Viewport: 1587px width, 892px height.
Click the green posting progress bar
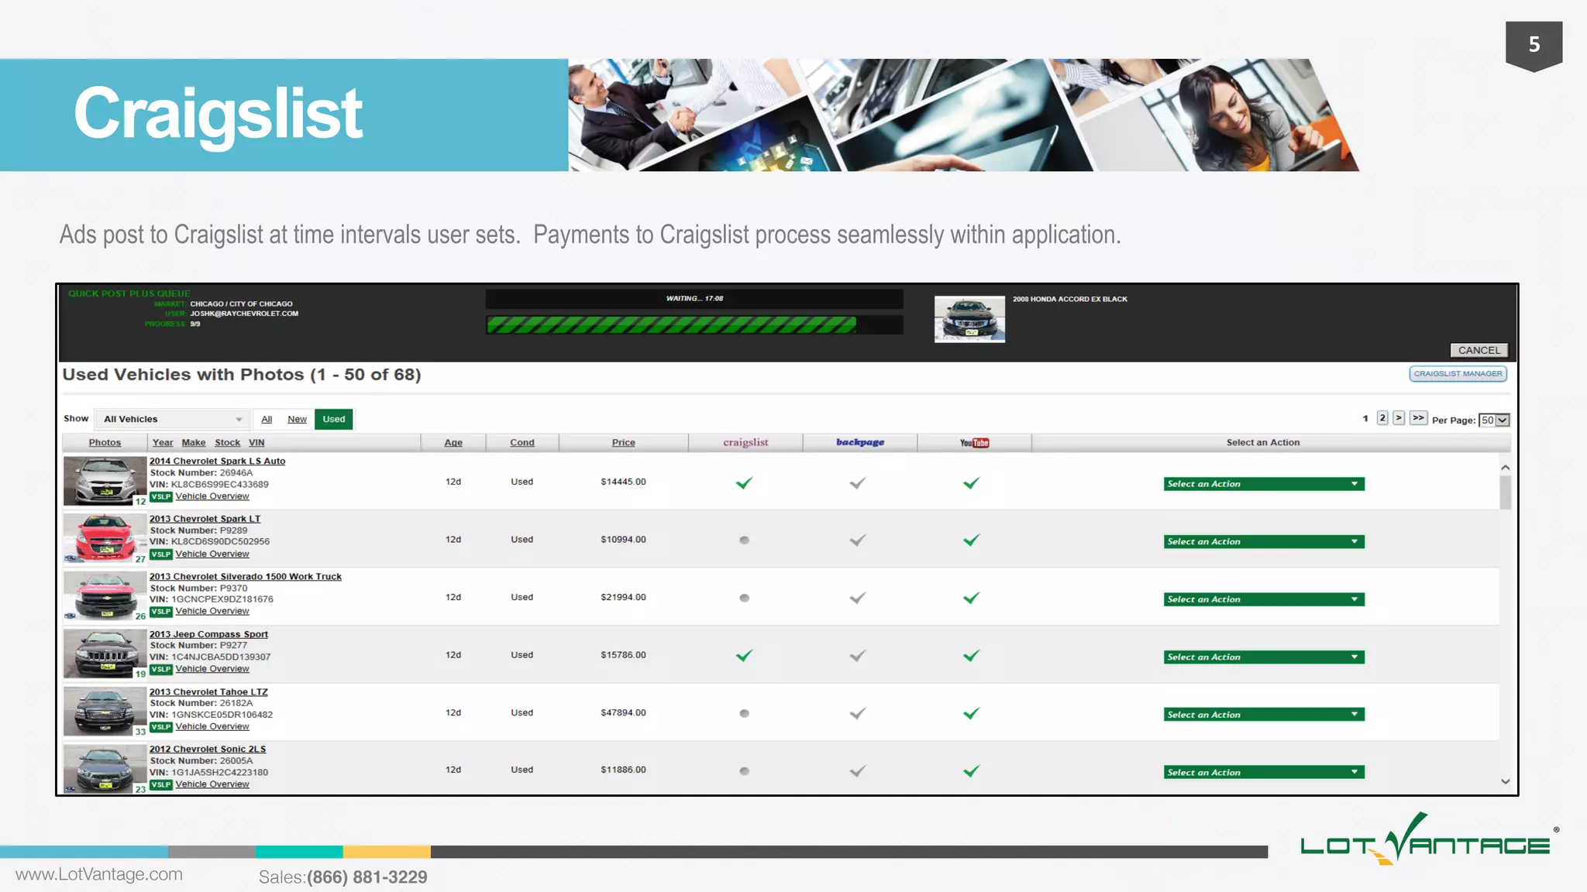click(x=671, y=325)
